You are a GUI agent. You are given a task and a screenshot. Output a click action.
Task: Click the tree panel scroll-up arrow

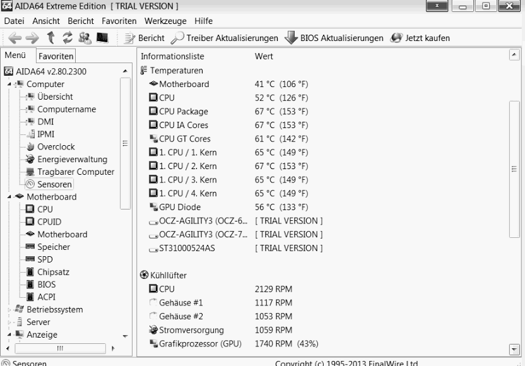click(x=125, y=71)
